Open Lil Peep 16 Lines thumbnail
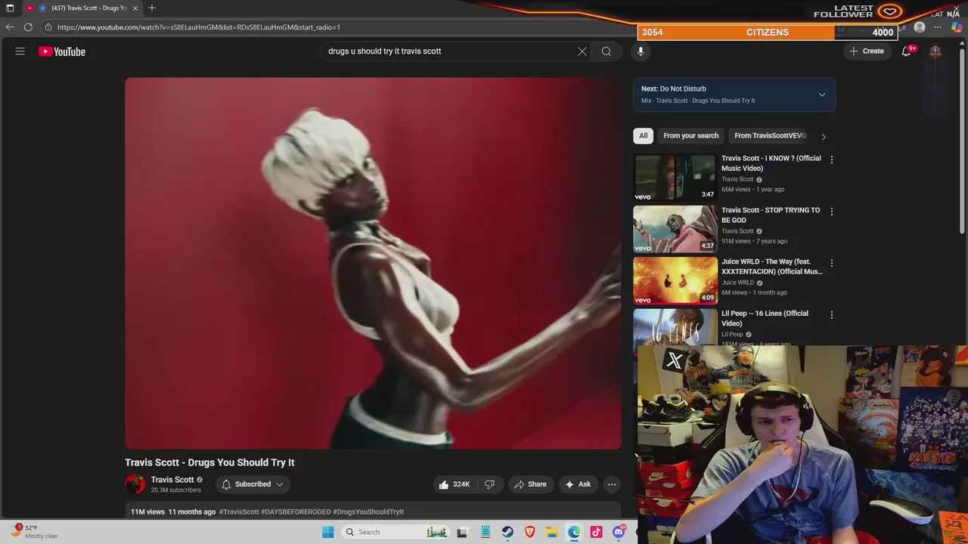 point(675,327)
